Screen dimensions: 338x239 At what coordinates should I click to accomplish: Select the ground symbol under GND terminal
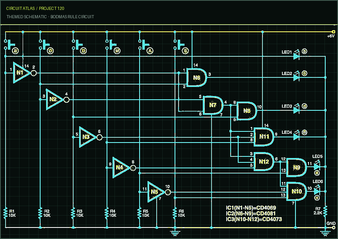coord(325,233)
